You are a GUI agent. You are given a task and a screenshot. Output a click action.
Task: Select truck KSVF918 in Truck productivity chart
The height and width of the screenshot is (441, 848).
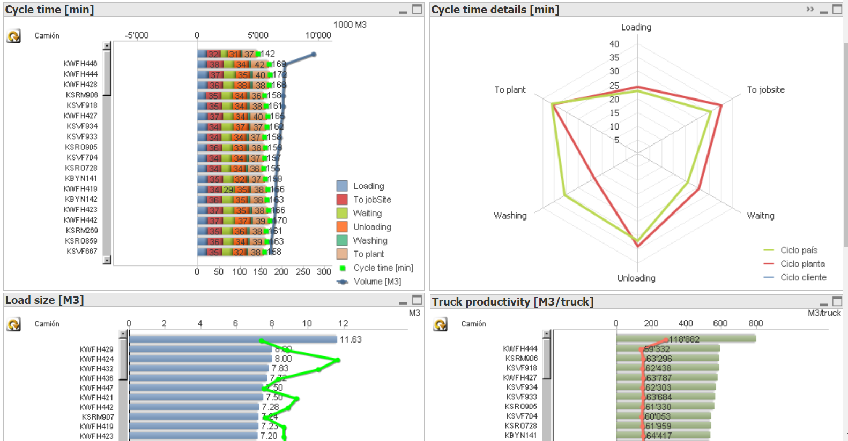(x=522, y=368)
